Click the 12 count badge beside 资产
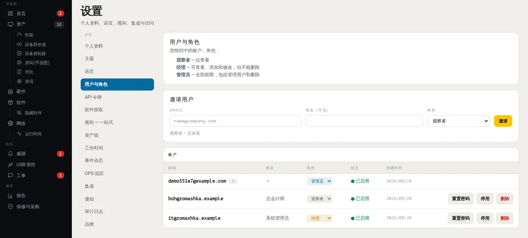Viewport: 528px width, 238px height. coord(59,25)
